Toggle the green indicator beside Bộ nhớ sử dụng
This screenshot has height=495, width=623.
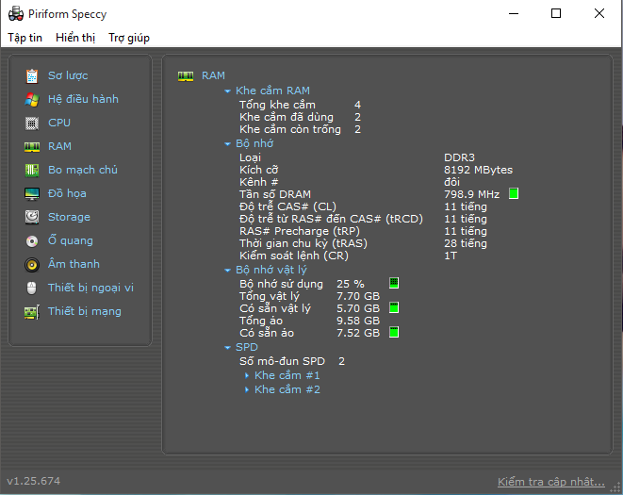point(394,283)
